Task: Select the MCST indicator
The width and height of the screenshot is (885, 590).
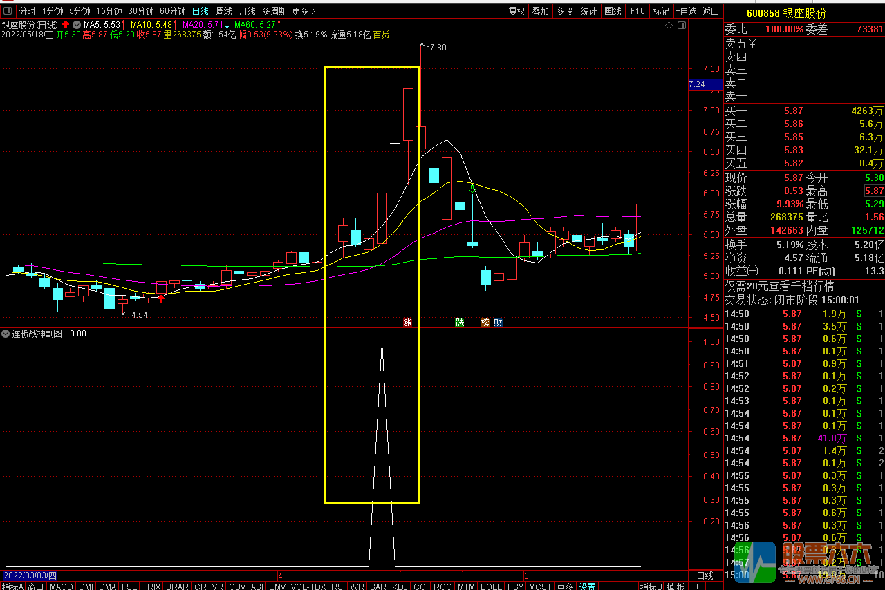Action: (x=540, y=586)
